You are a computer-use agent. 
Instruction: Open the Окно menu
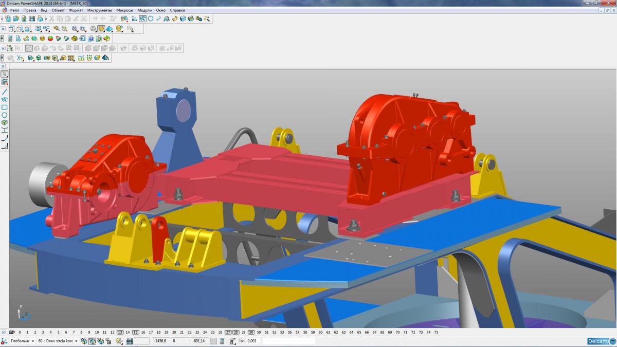tap(161, 10)
